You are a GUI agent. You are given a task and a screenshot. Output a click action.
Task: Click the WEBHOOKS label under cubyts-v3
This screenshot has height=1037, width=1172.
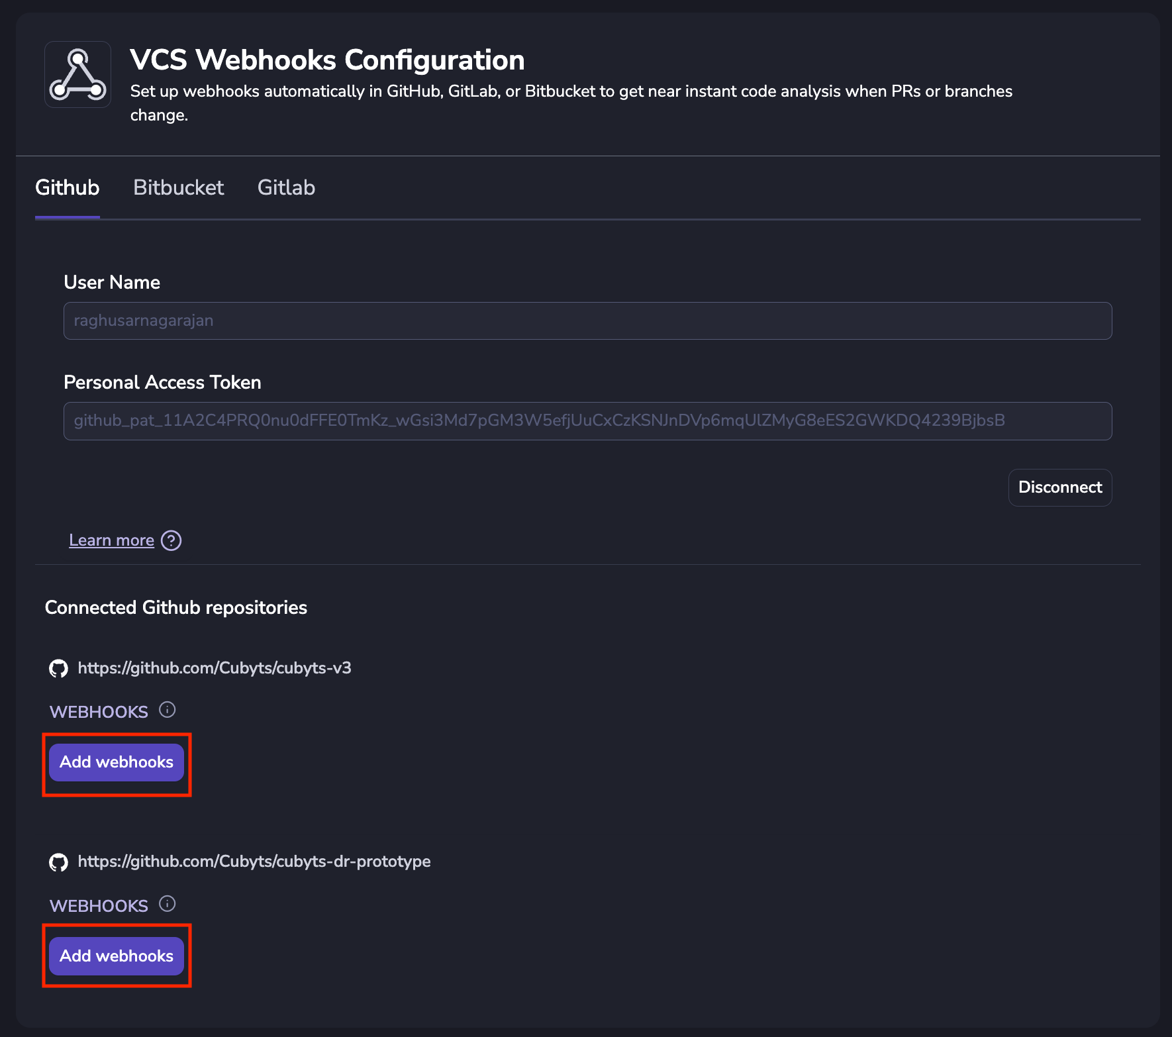coord(99,712)
